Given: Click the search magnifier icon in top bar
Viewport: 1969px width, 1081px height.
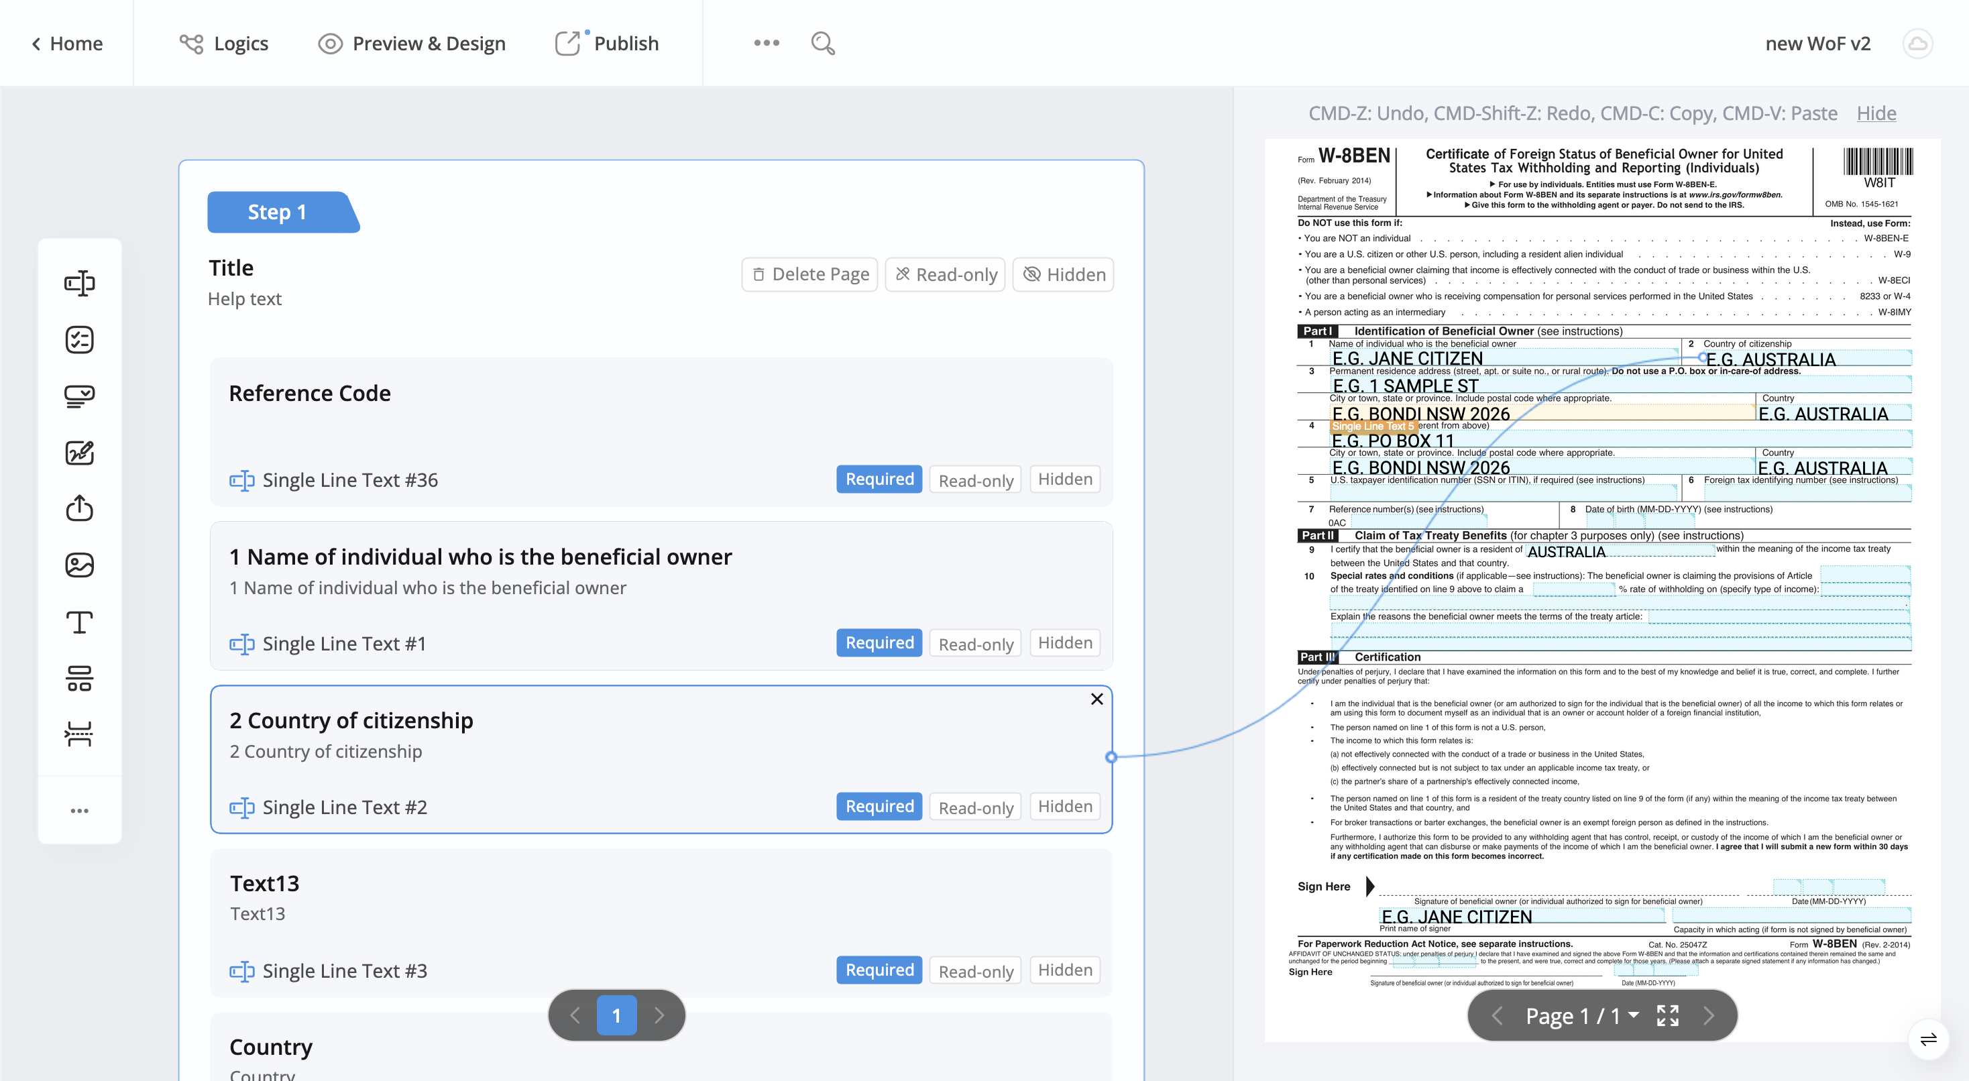Looking at the screenshot, I should click(822, 44).
